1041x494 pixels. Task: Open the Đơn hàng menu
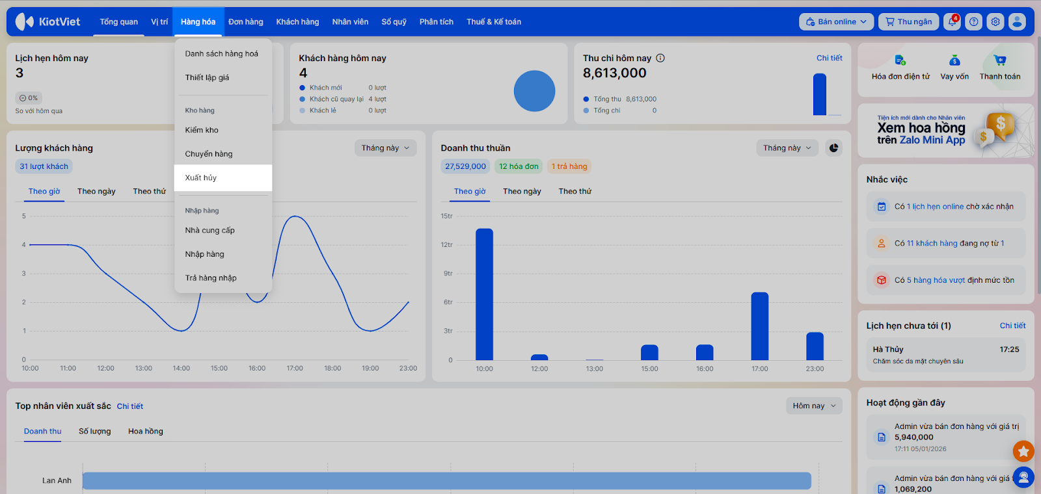(246, 21)
